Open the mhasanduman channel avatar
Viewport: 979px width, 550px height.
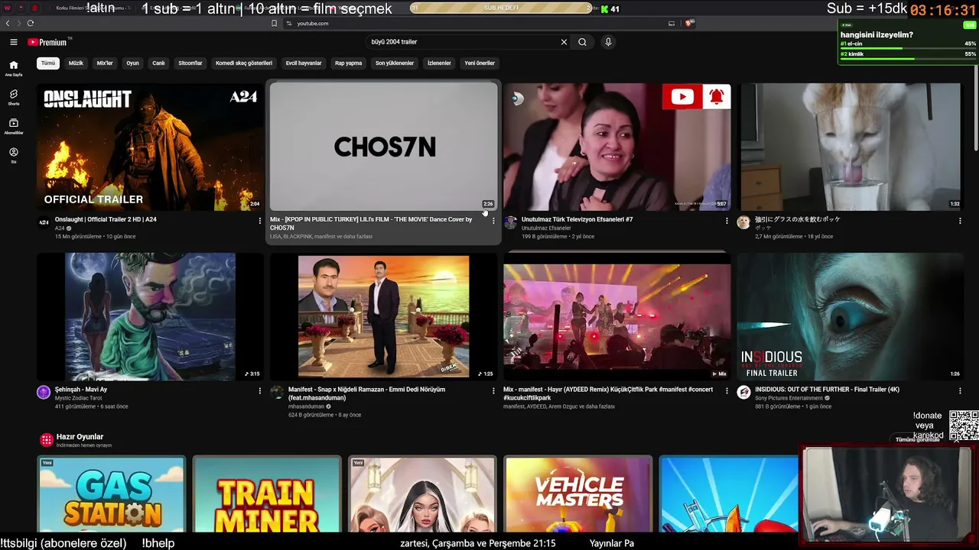tap(277, 392)
